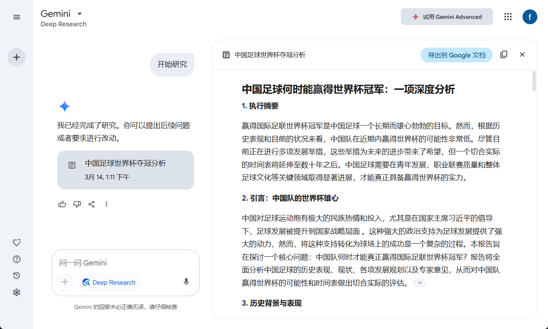Open the Help icon in the sidebar
548x329 pixels.
click(16, 259)
